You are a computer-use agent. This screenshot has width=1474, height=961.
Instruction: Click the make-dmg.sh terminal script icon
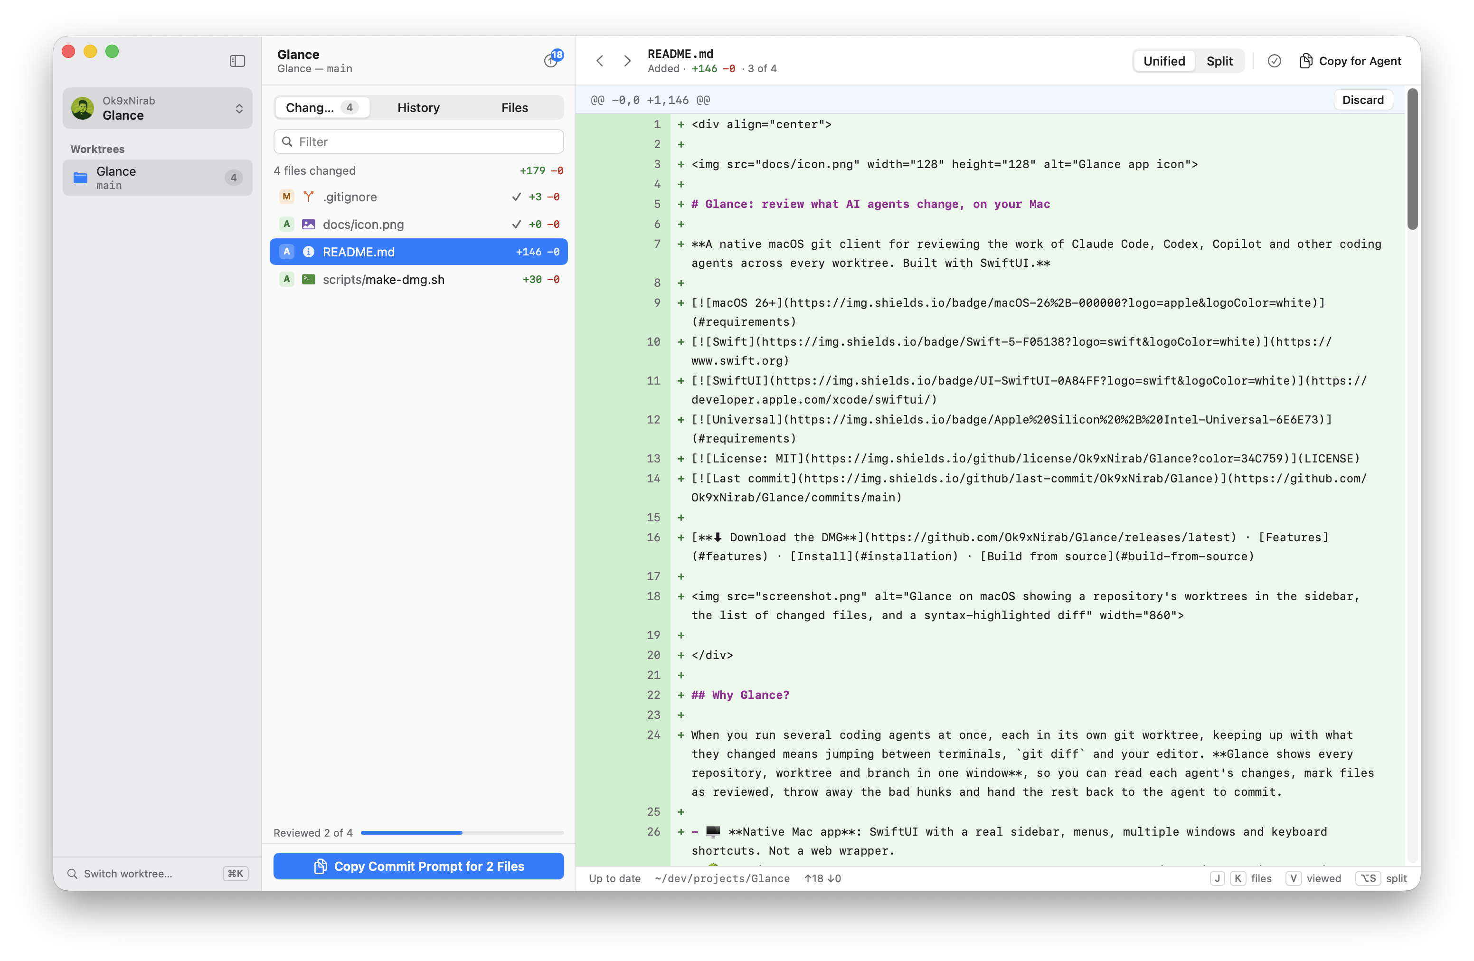click(x=308, y=279)
